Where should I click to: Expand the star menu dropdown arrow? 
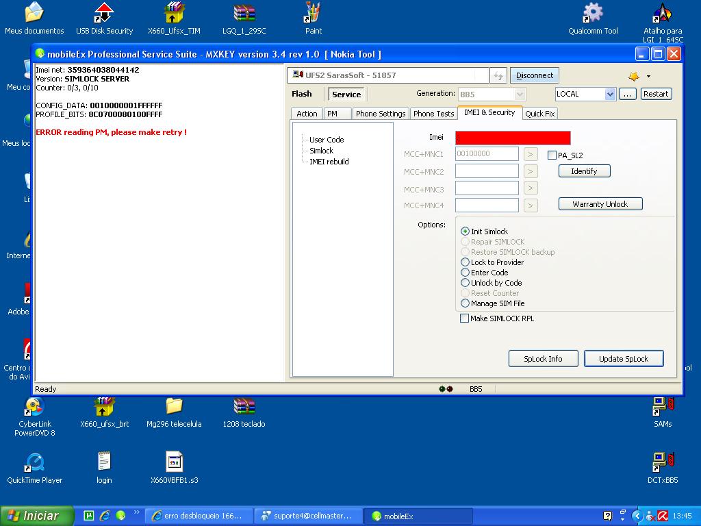point(648,76)
